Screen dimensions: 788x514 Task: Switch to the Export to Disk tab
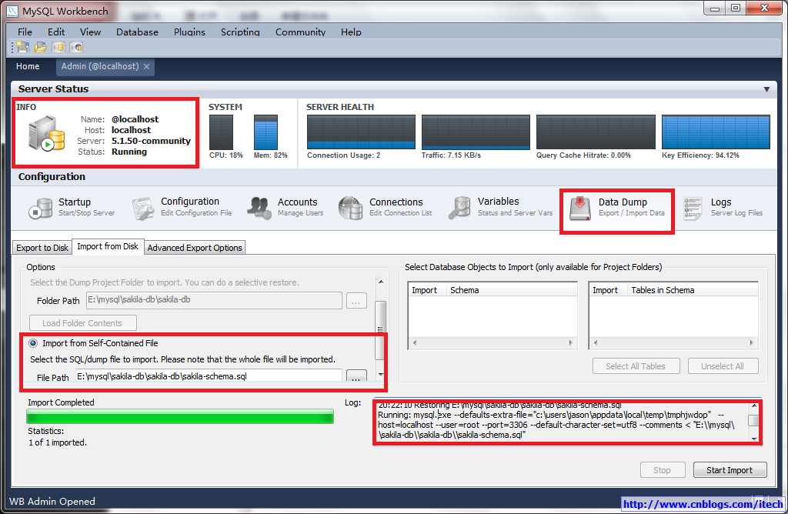(42, 247)
